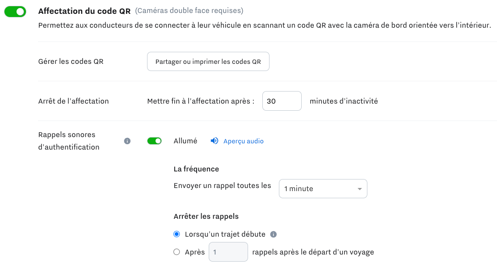Viewport: 497px width, 267px height.
Task: Open info icon beside Rappels sonores d'authentification
Action: point(127,141)
